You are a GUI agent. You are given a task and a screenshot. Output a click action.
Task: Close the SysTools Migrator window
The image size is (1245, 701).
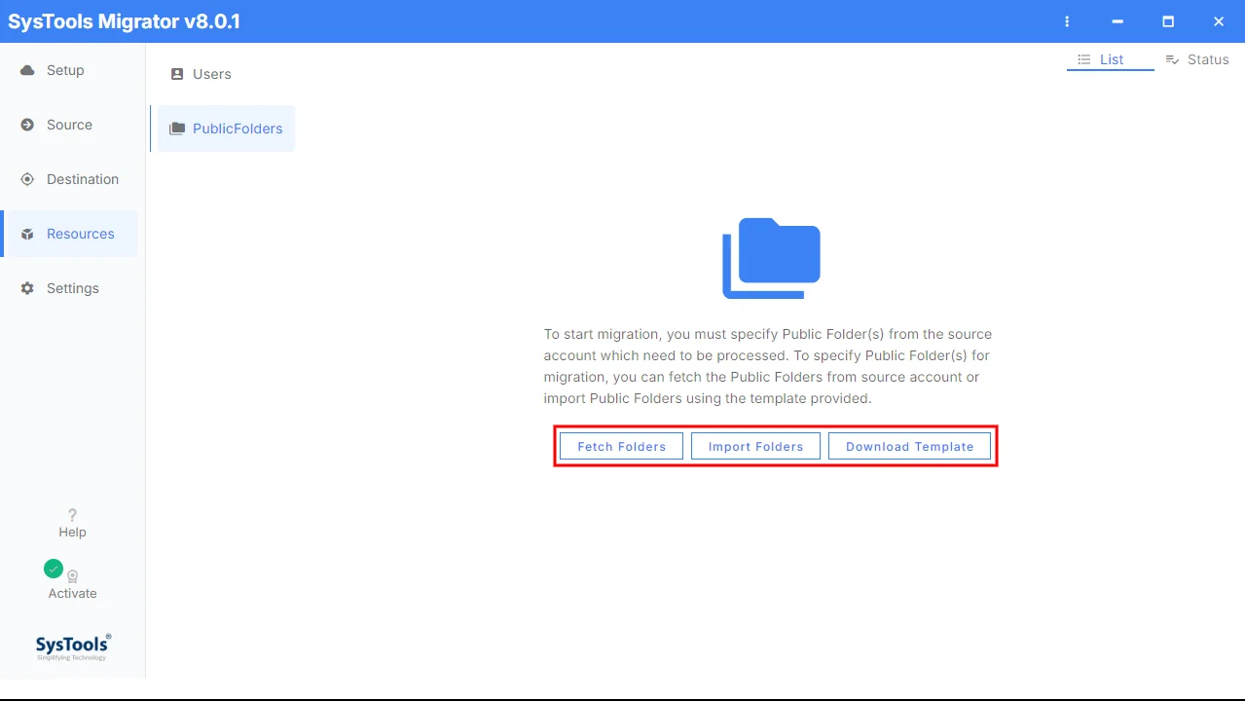[1219, 21]
